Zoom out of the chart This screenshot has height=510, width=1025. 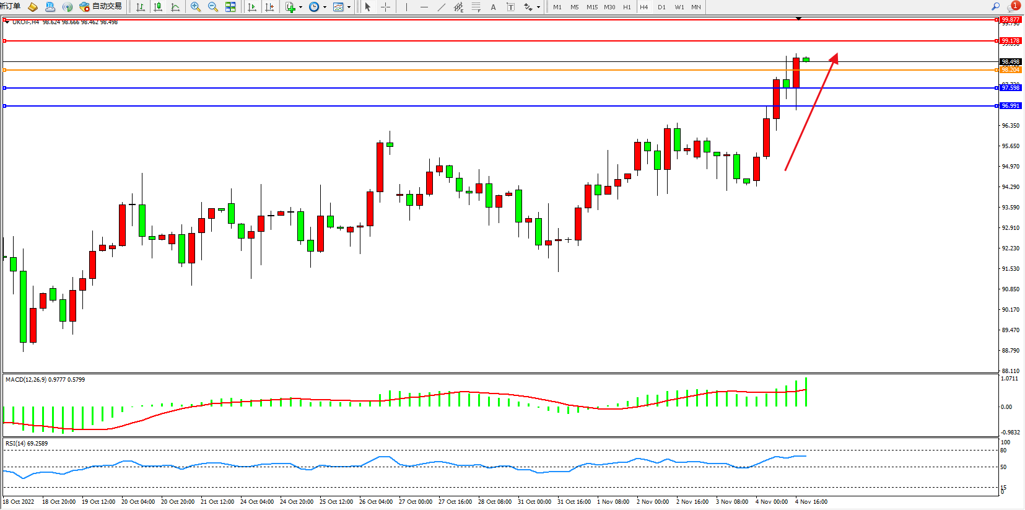point(213,7)
